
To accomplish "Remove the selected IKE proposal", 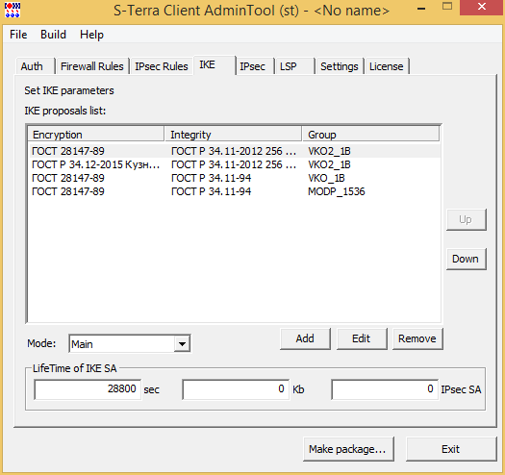I will click(x=417, y=338).
